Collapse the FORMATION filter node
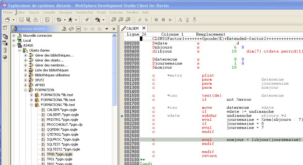The image size is (303, 165). pyautogui.click(x=25, y=90)
